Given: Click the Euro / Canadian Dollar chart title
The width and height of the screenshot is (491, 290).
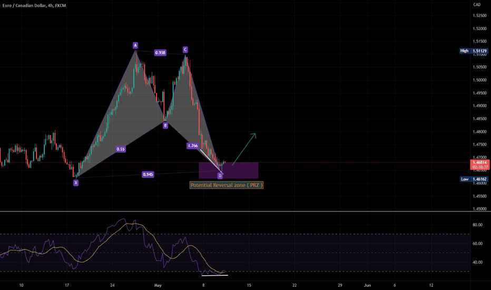Looking at the screenshot, I should click(34, 5).
